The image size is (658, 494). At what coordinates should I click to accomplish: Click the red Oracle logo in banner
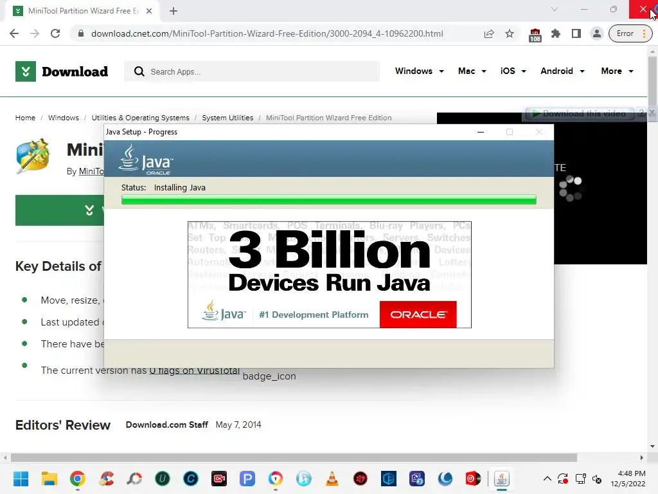(418, 314)
